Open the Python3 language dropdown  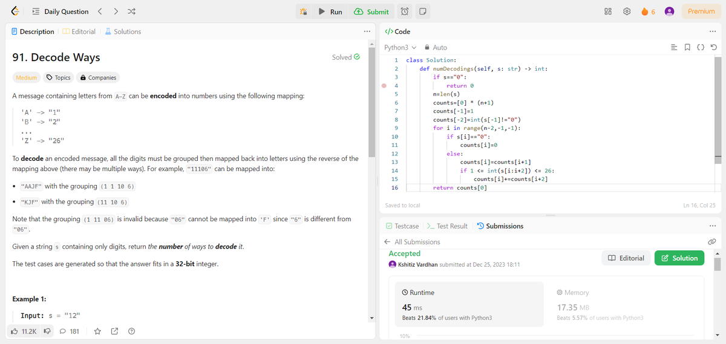(401, 47)
